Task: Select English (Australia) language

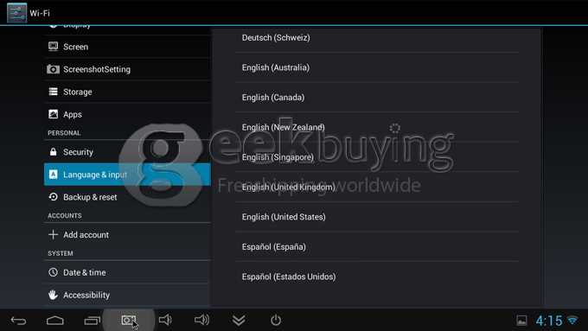Action: coord(376,67)
